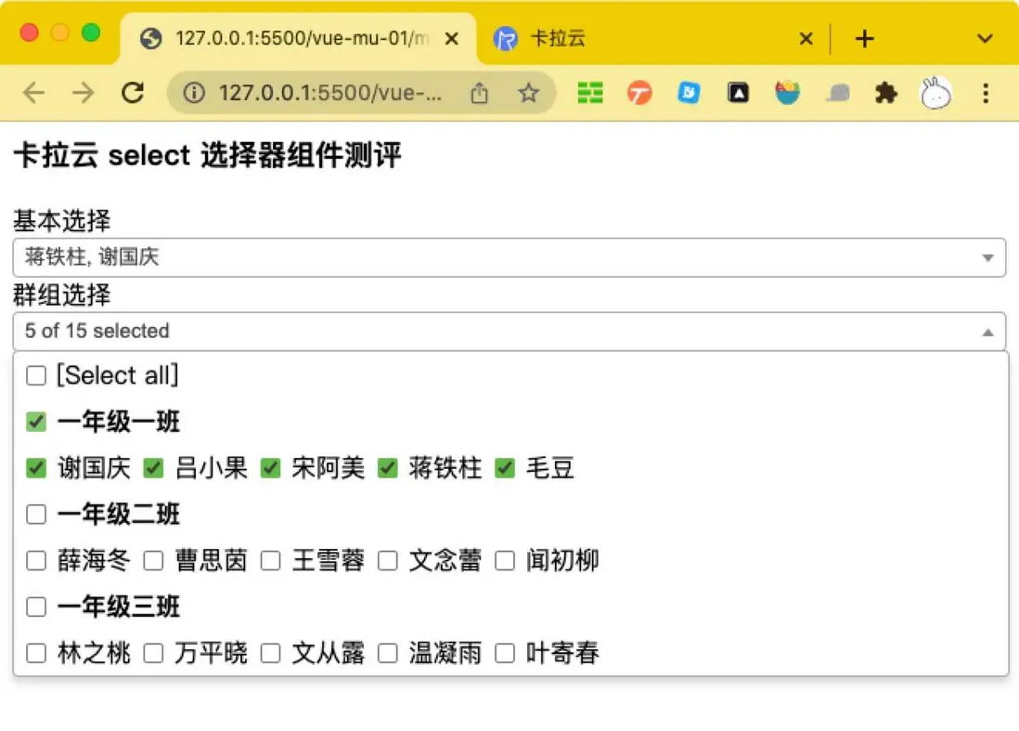Open the black triangle extension icon
The width and height of the screenshot is (1019, 731).
738,93
